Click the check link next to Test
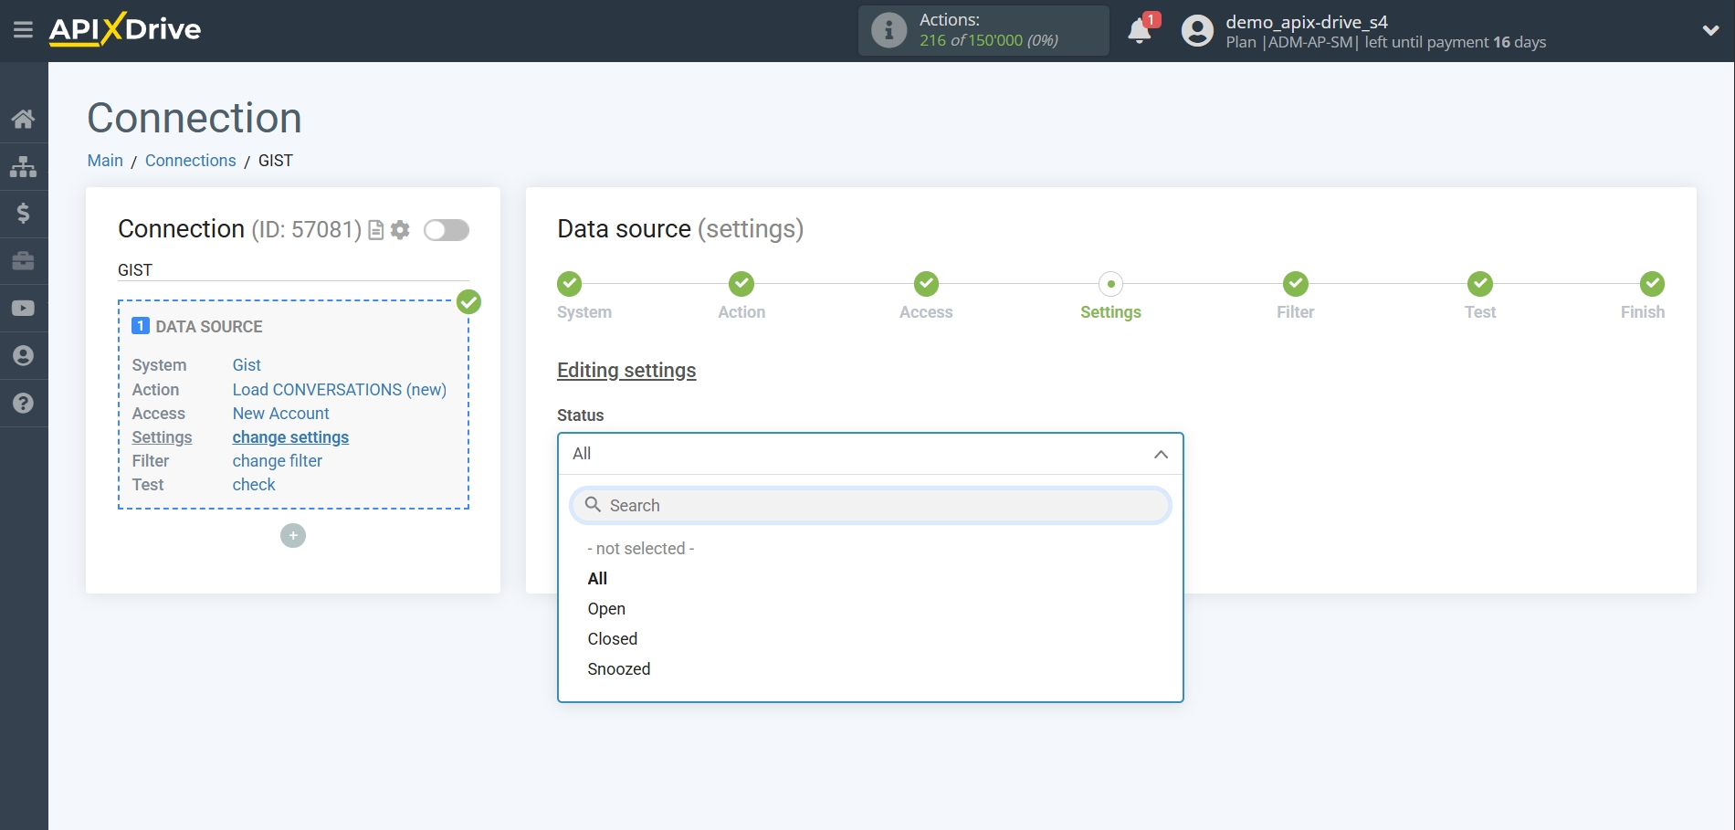The image size is (1735, 830). coord(253,484)
